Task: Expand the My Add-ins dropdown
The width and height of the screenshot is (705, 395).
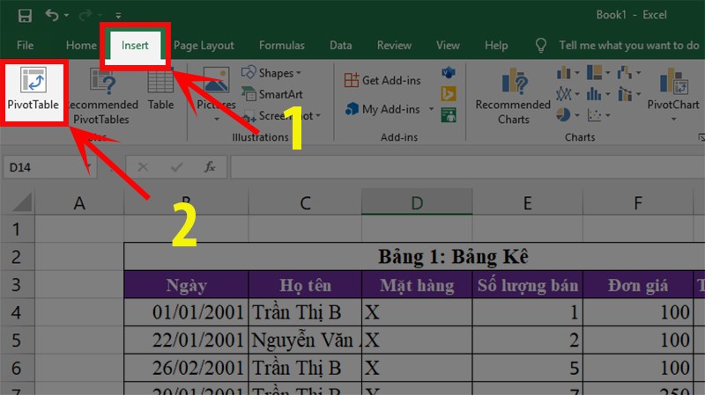Action: [x=431, y=110]
